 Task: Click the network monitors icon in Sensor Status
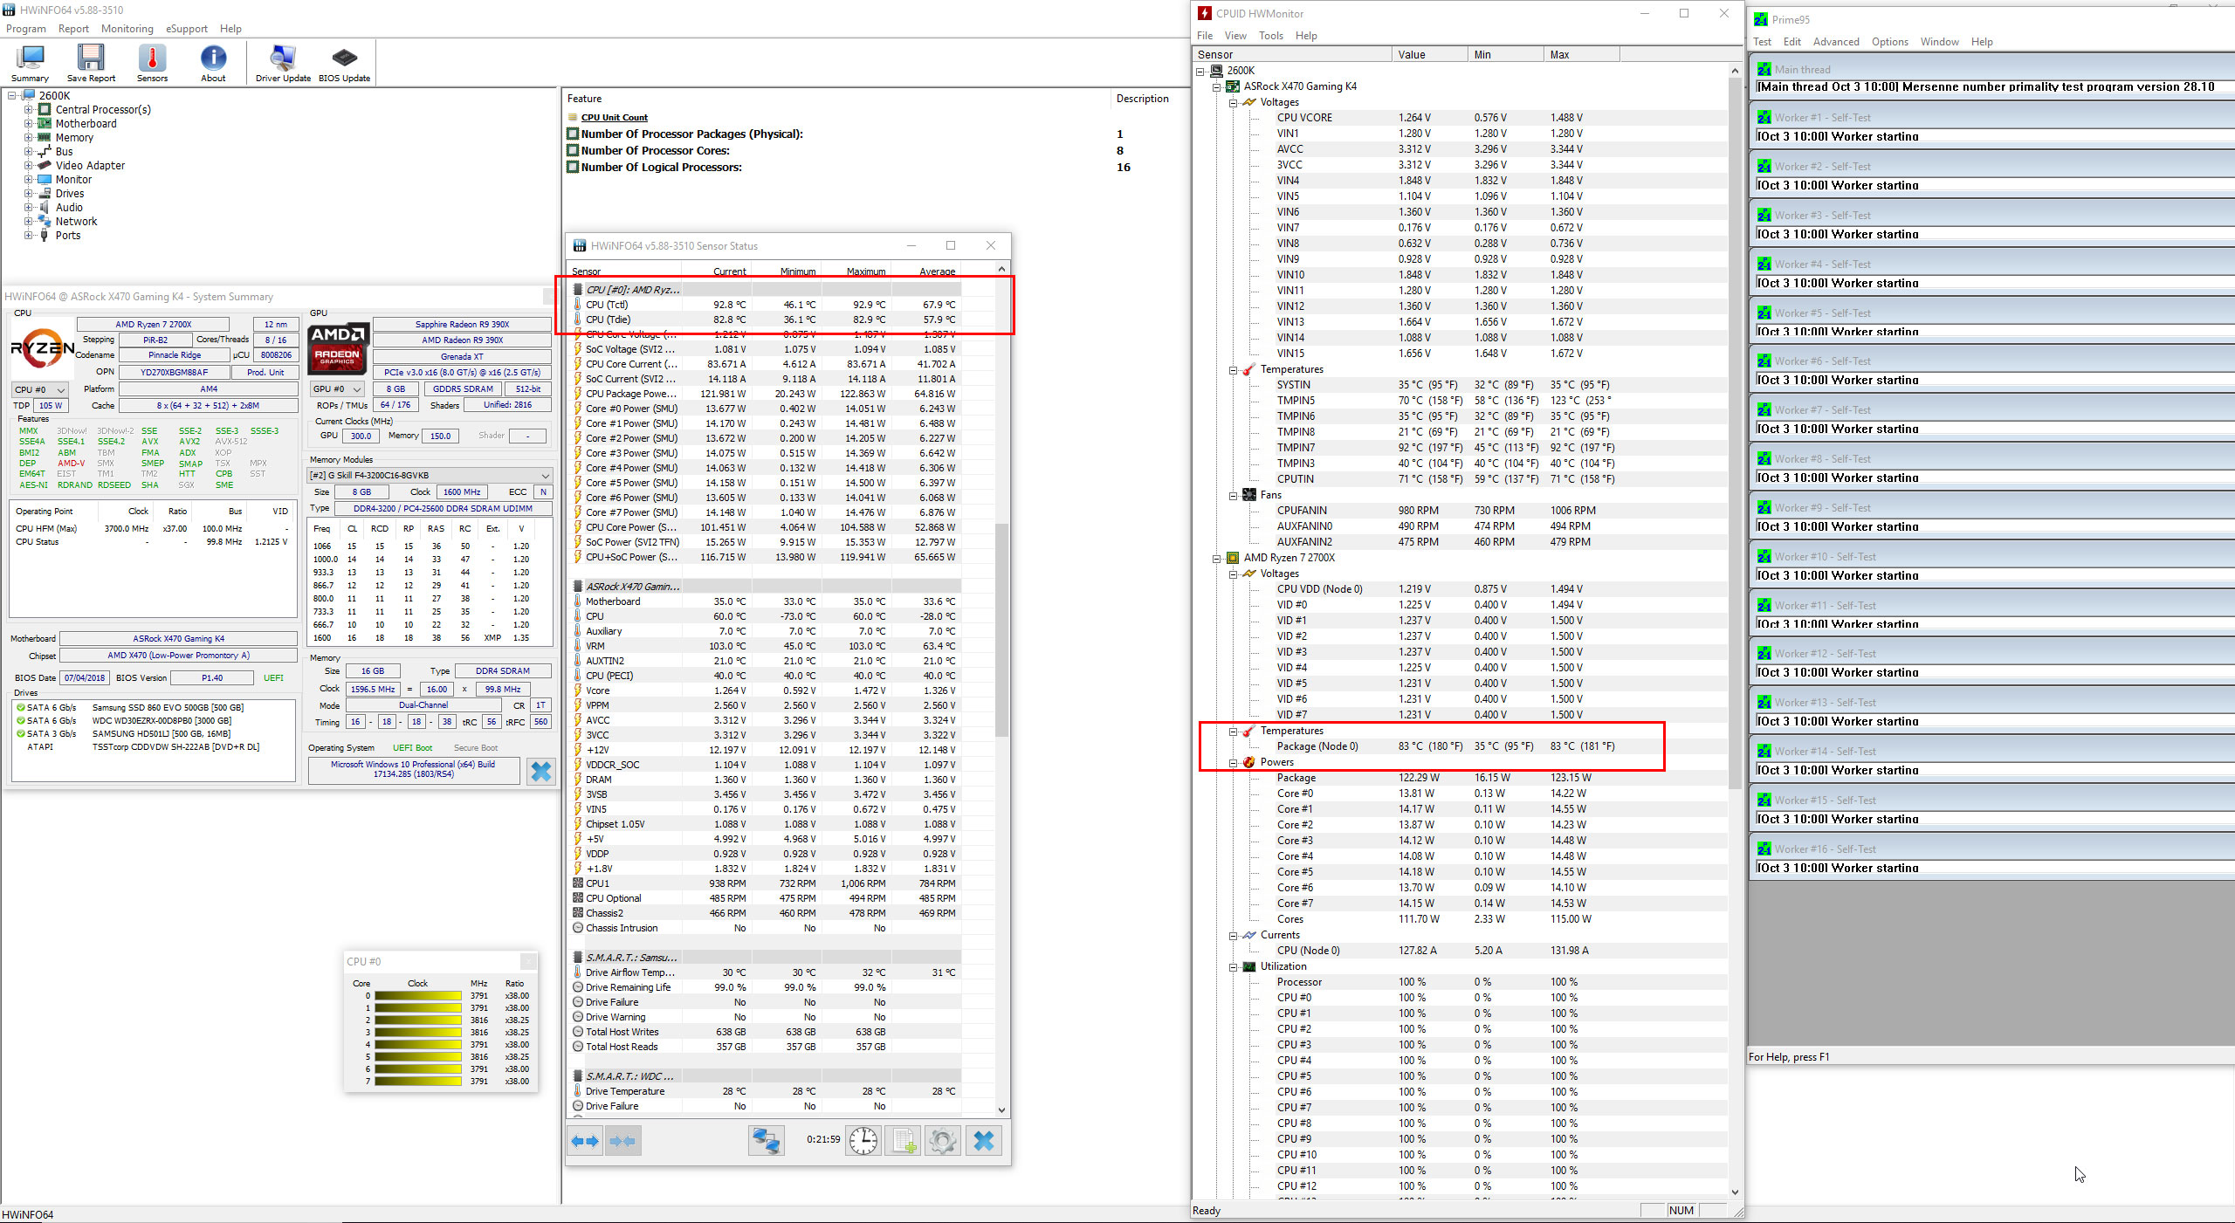[766, 1141]
